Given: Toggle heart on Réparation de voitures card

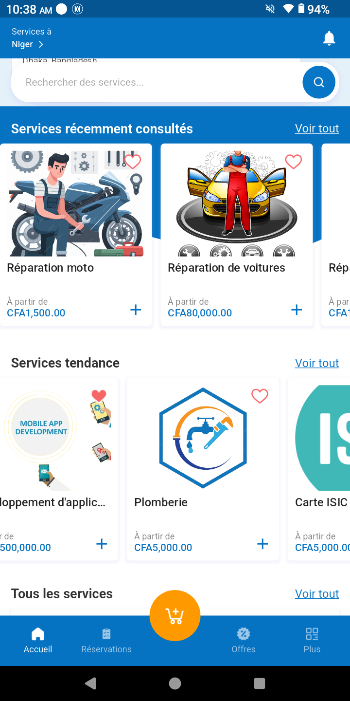Looking at the screenshot, I should 293,161.
